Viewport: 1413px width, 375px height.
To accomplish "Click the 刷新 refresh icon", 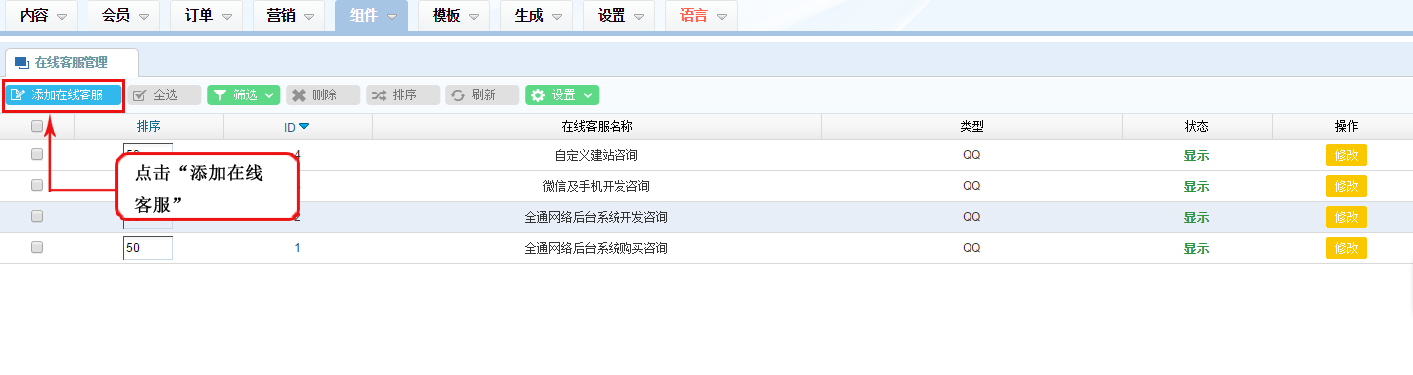I will [x=458, y=95].
